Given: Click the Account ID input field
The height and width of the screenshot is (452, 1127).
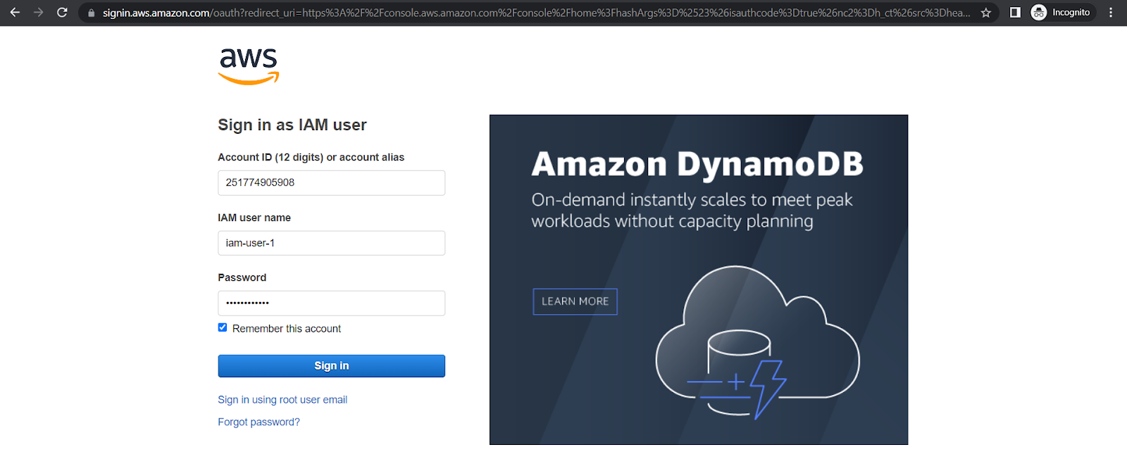Looking at the screenshot, I should pos(331,183).
